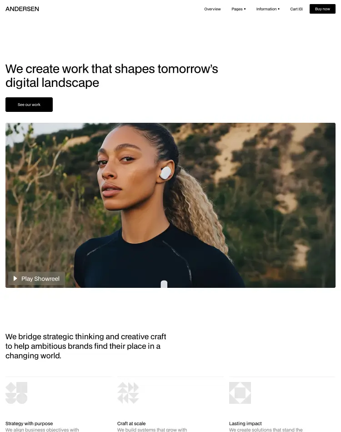Expand the Pages dropdown menu
Image resolution: width=341 pixels, height=432 pixels.
click(x=239, y=9)
